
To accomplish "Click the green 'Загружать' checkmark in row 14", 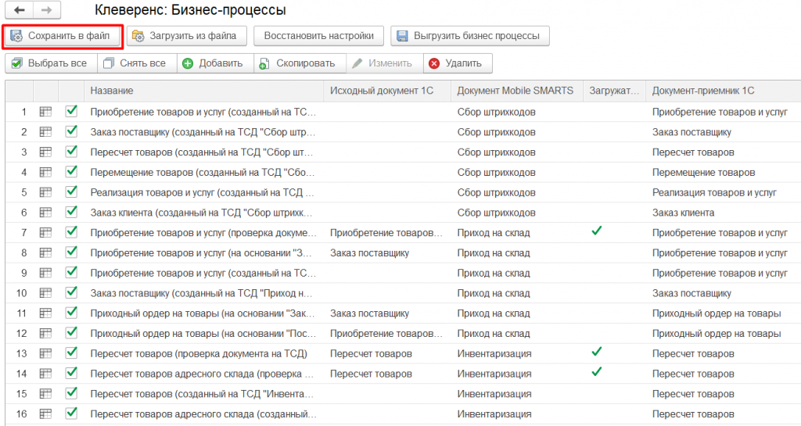I will pos(596,372).
